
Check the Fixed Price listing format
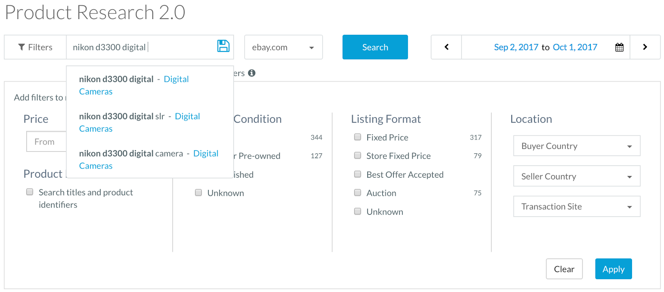coord(357,137)
